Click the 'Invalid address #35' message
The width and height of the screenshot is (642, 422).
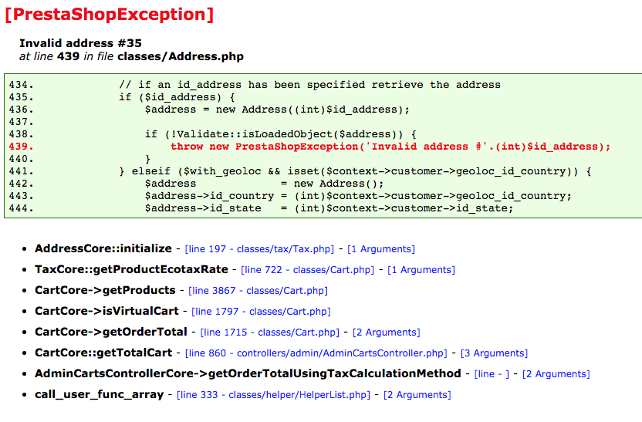pyautogui.click(x=80, y=43)
